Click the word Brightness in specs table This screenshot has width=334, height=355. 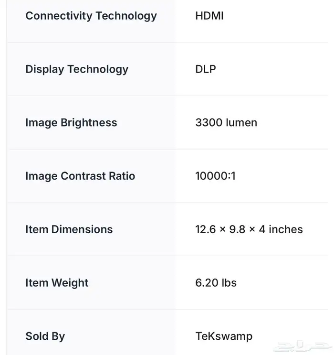(x=89, y=123)
